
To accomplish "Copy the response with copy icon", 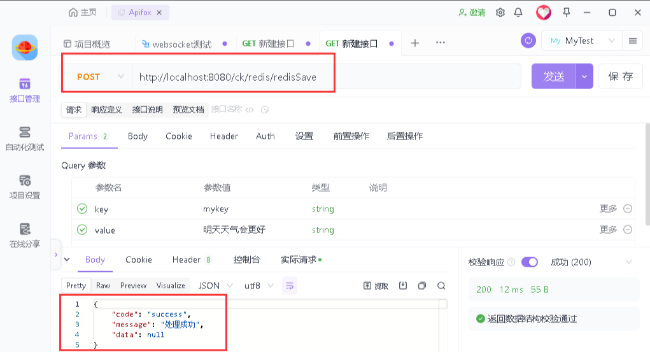I will [422, 286].
